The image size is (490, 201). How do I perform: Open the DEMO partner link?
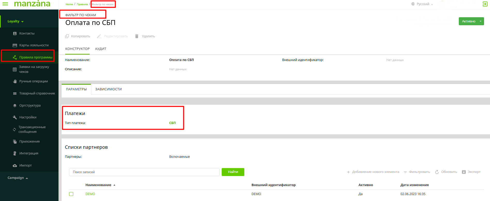[x=90, y=194]
